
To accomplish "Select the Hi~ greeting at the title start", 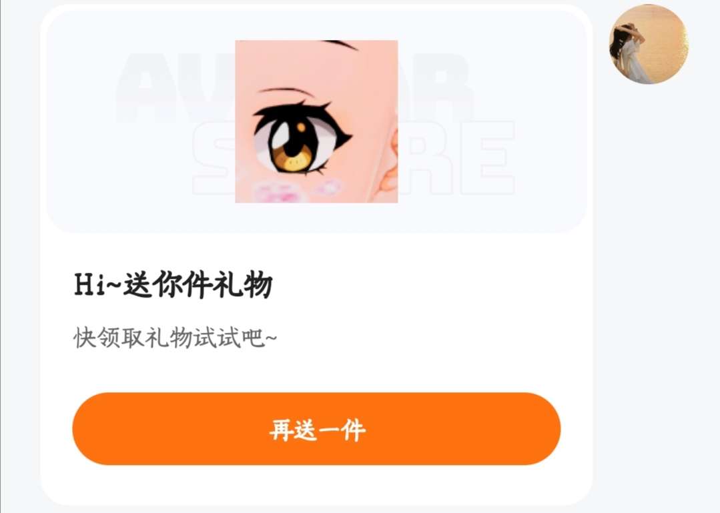I will coord(98,284).
